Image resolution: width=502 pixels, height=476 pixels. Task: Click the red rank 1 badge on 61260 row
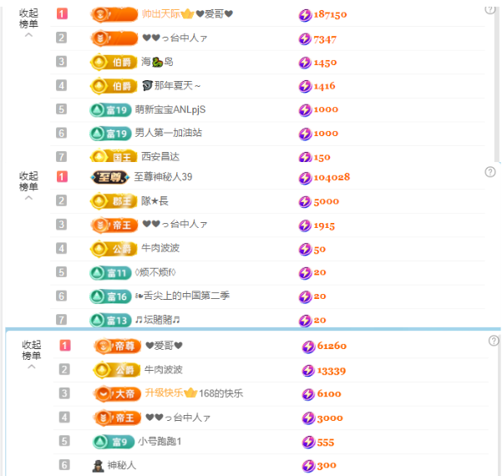click(x=65, y=346)
